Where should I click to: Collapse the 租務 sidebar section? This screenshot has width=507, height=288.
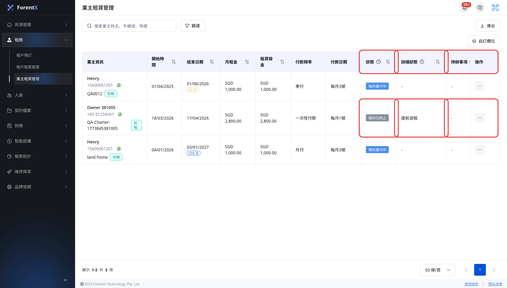click(x=38, y=40)
